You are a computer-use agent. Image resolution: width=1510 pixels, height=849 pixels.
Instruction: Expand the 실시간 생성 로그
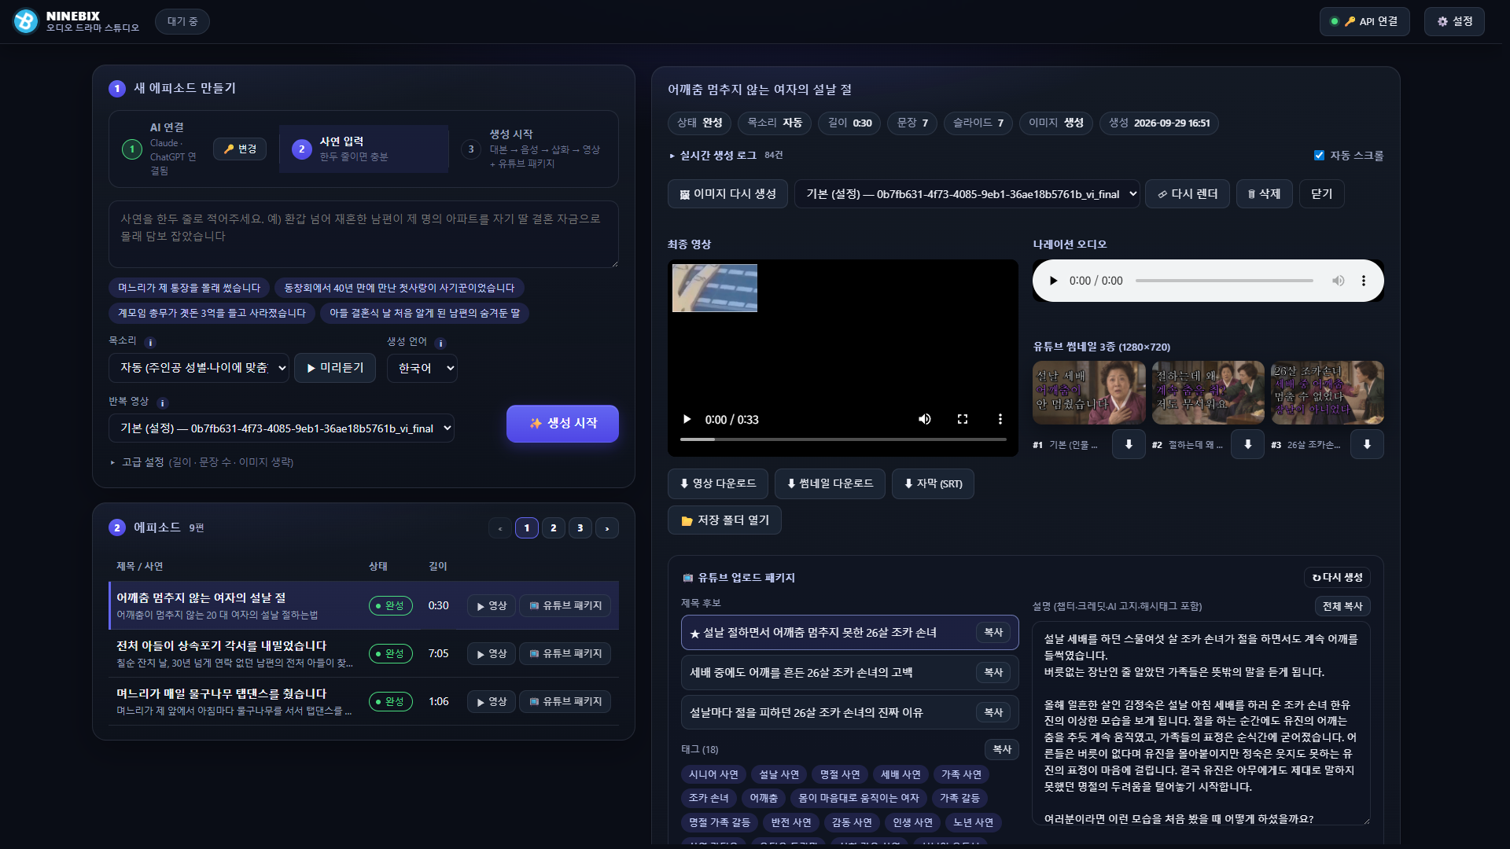click(725, 156)
